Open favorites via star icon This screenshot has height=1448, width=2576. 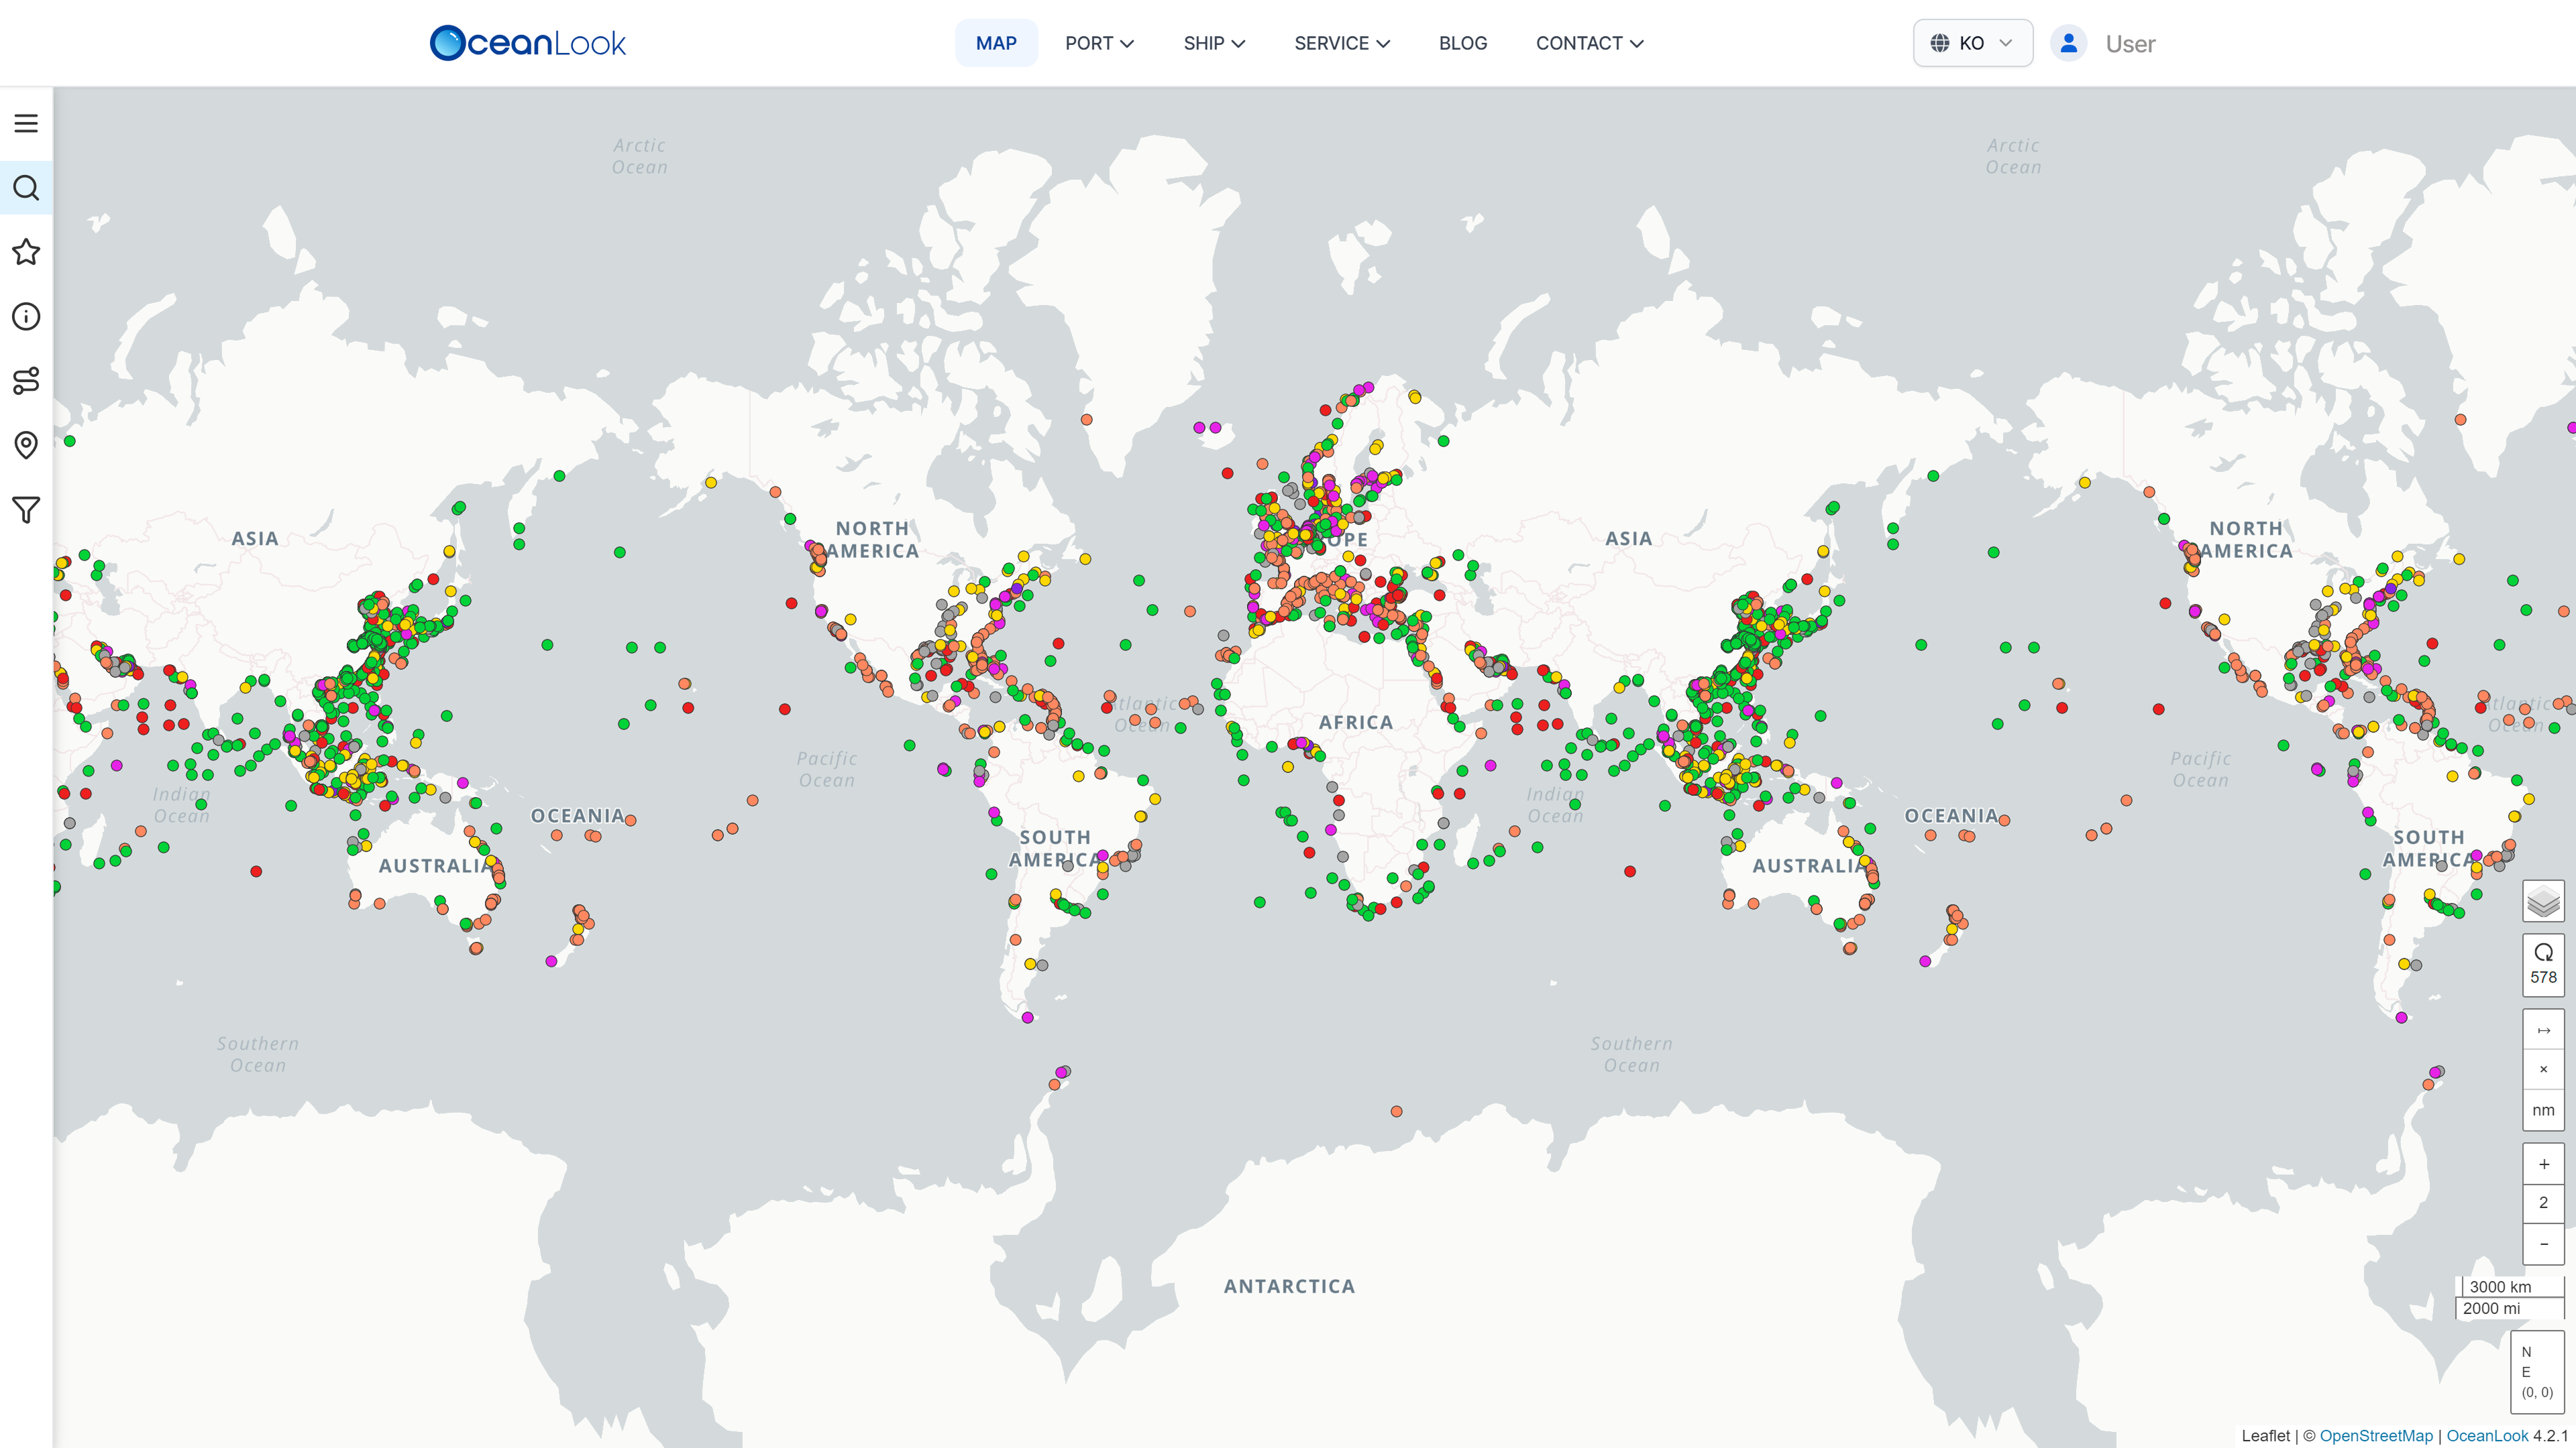pyautogui.click(x=26, y=252)
